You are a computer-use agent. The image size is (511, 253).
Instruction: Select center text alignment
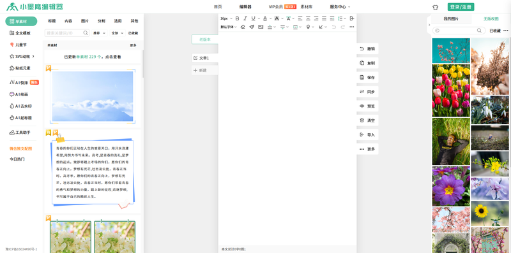click(308, 18)
